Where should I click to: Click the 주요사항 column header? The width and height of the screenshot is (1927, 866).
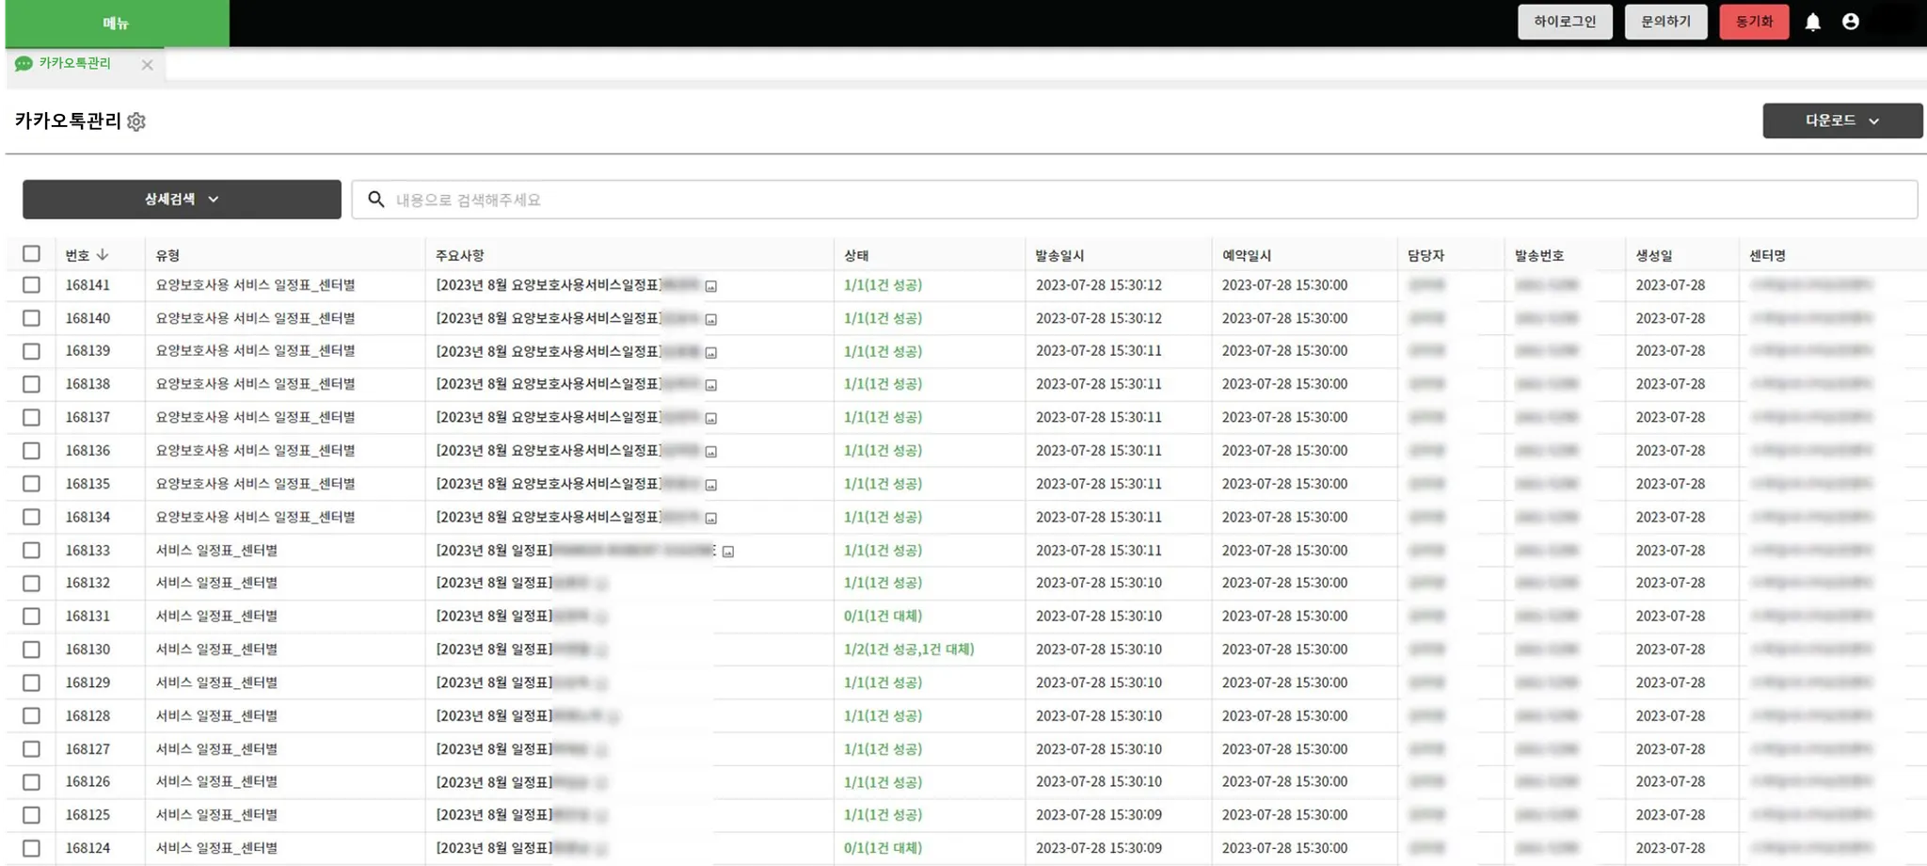click(460, 255)
